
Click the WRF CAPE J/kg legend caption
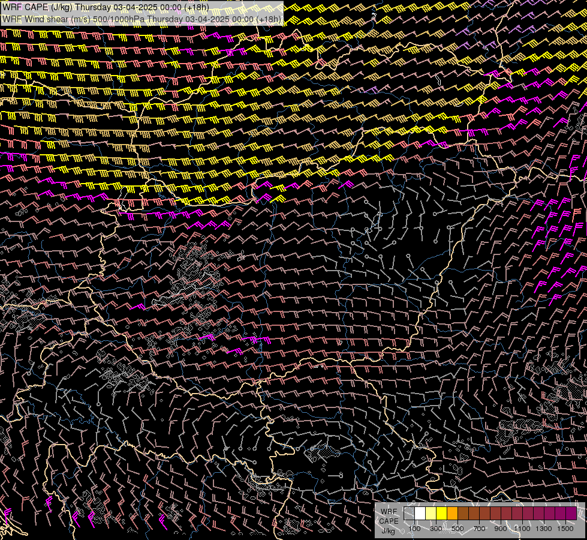point(389,521)
